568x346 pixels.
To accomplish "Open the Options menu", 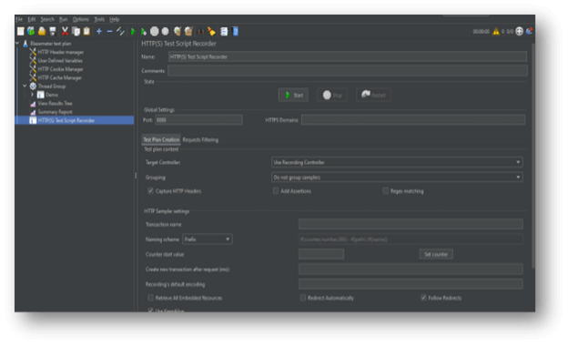I will click(x=80, y=19).
